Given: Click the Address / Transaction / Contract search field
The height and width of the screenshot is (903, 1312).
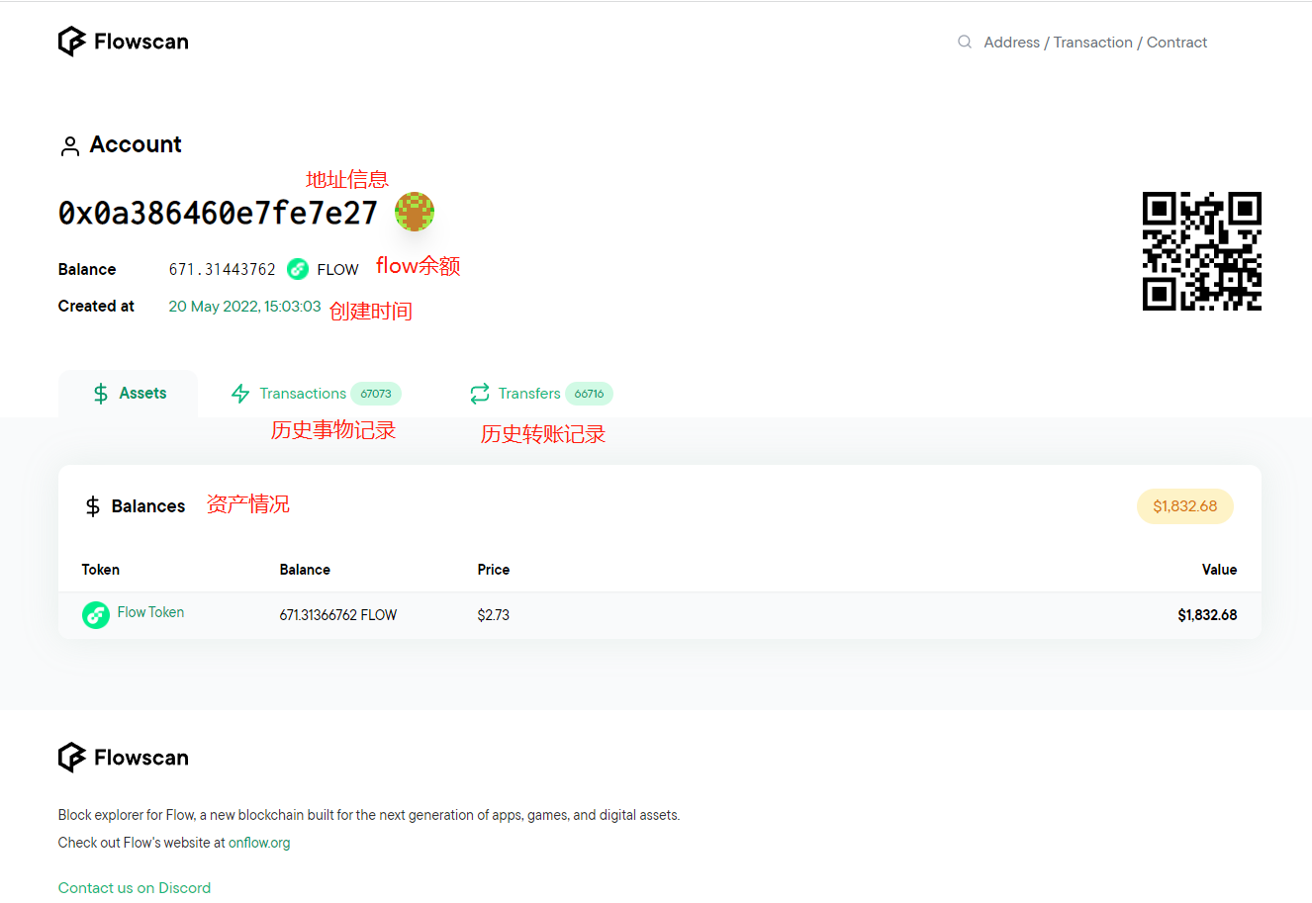Looking at the screenshot, I should [x=1094, y=43].
